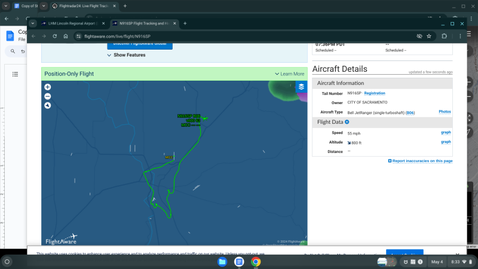Open tab search dropdown in FlightAware window
The image size is (478, 269).
(x=33, y=23)
